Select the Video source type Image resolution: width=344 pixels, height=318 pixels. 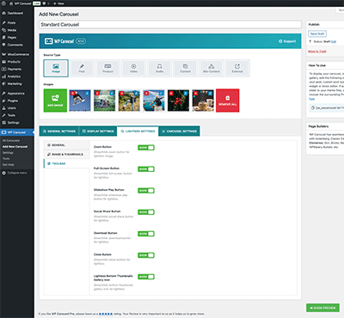pos(133,68)
